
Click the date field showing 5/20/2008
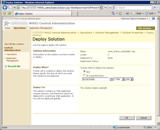click(96, 79)
